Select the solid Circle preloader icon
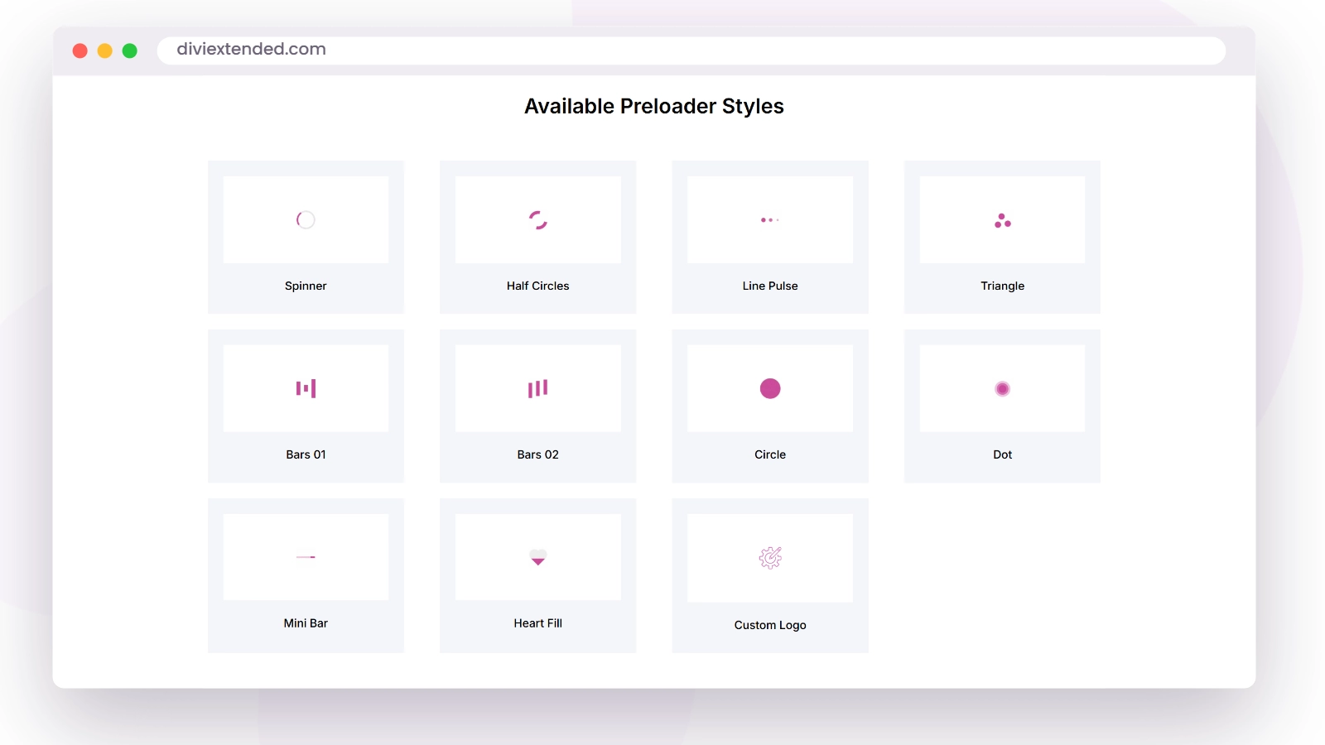 coord(770,388)
